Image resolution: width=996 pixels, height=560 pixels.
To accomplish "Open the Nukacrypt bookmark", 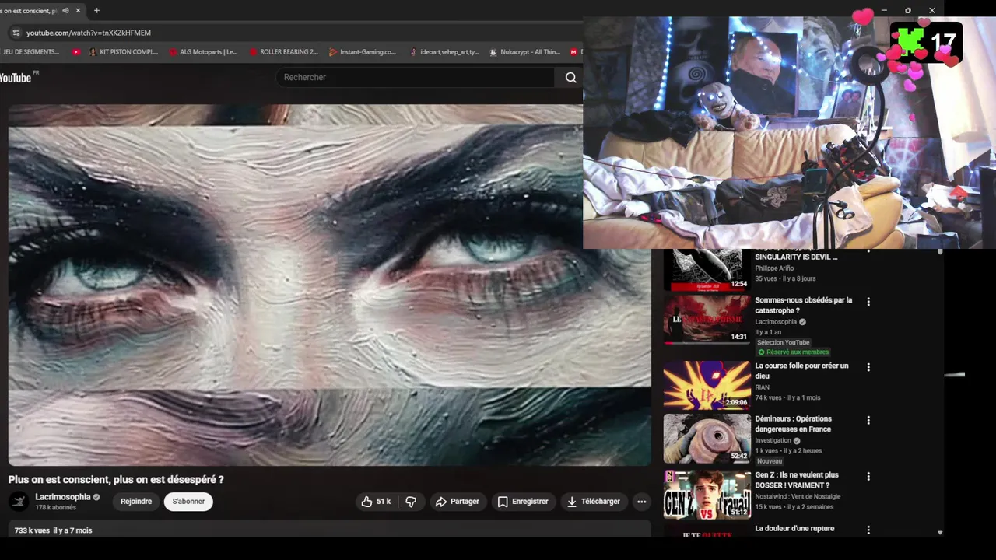I will coord(524,52).
